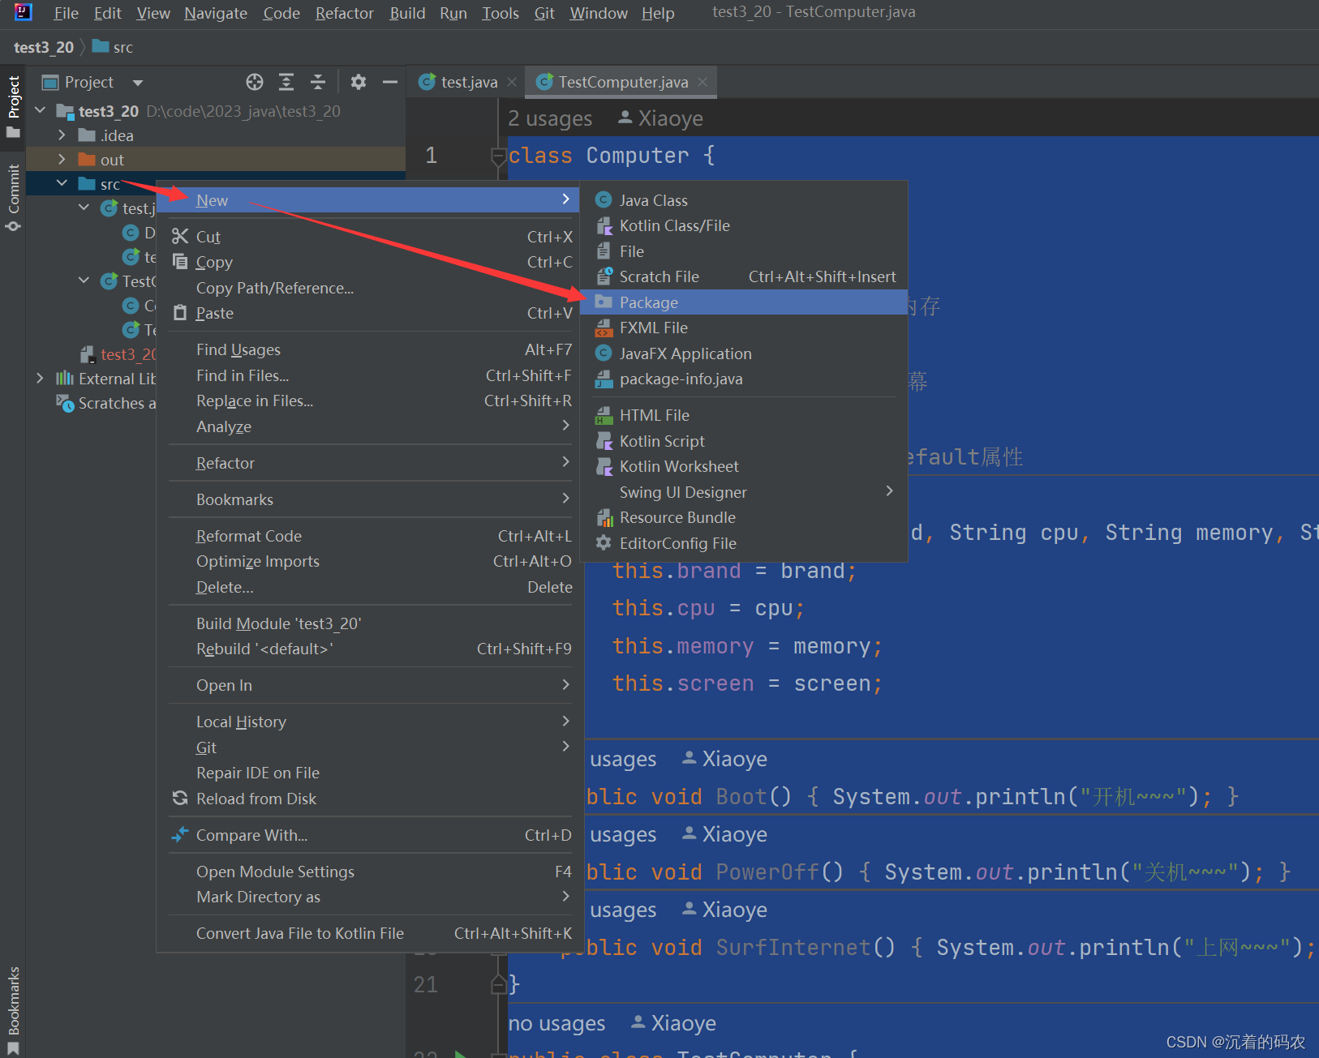Select Delete... in context menu

tap(370, 587)
